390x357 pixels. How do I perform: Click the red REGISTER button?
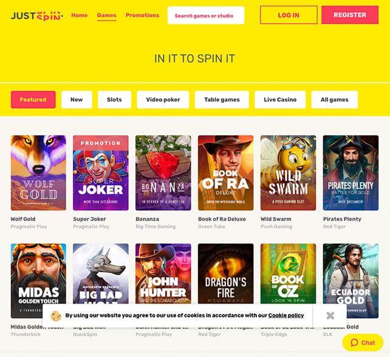[350, 15]
